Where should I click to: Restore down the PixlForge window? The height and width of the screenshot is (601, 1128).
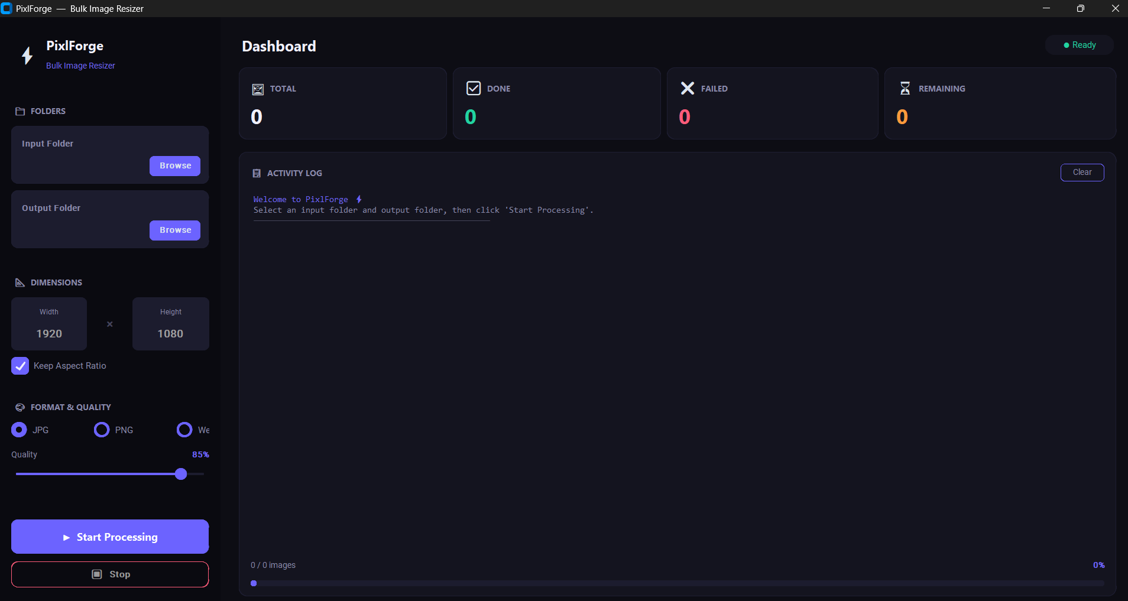tap(1081, 8)
